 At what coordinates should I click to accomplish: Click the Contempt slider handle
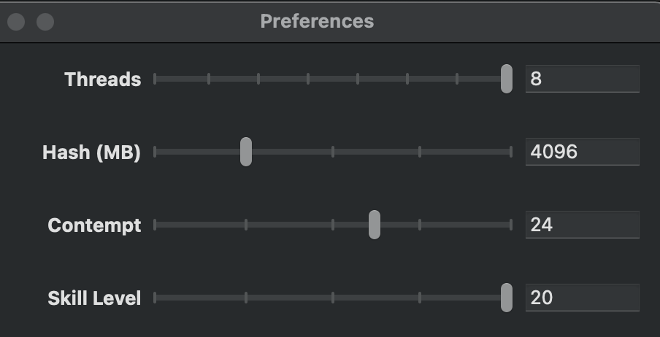pyautogui.click(x=374, y=225)
